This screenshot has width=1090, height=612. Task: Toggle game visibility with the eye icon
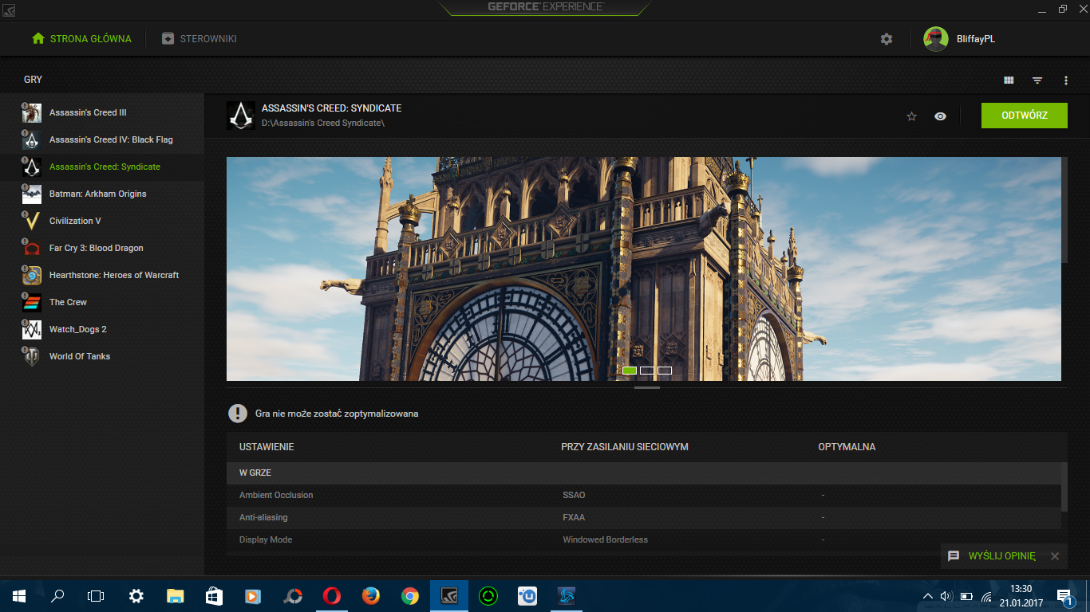coord(940,116)
